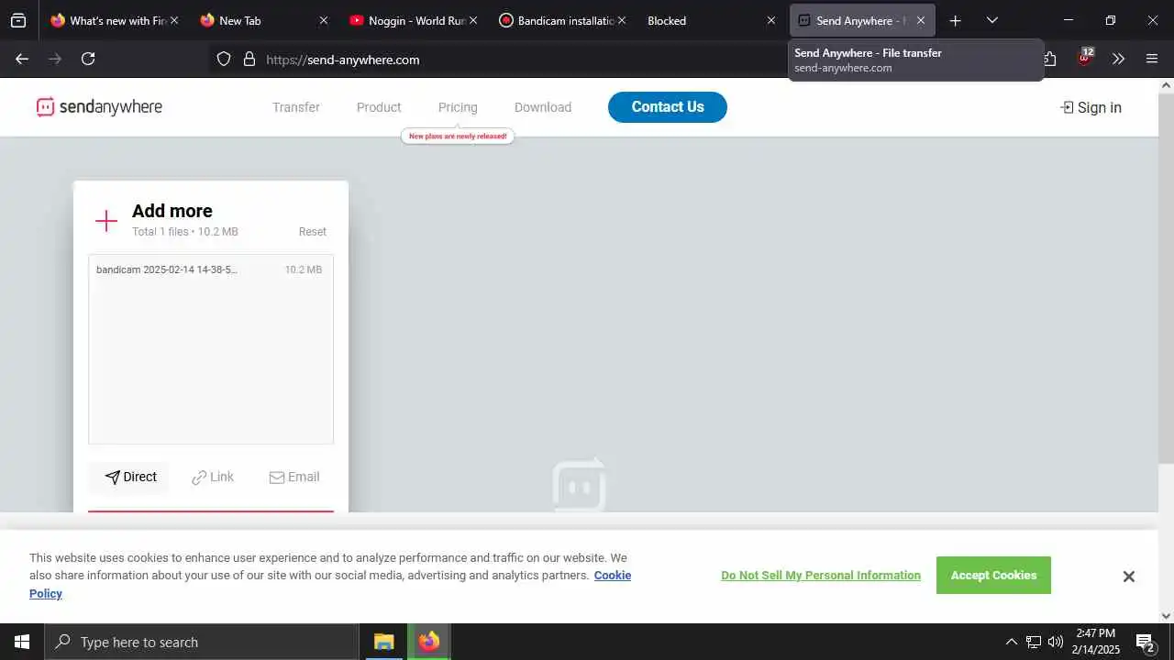Click the bandicam 2025-02-14 file entry
Image resolution: width=1174 pixels, height=660 pixels.
pos(210,269)
